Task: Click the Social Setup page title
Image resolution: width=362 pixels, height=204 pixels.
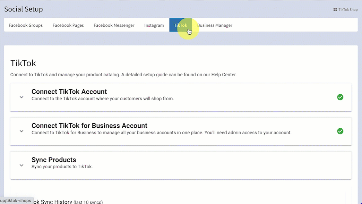Action: click(24, 9)
